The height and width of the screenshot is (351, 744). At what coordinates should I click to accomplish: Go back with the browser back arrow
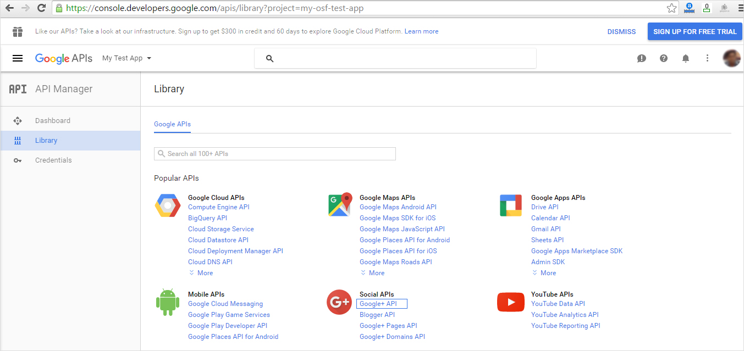[9, 8]
